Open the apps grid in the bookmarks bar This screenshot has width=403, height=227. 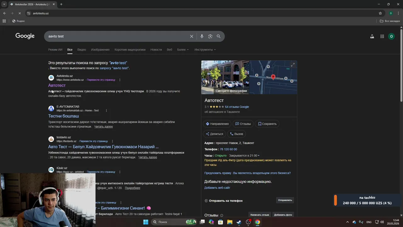click(x=4, y=21)
